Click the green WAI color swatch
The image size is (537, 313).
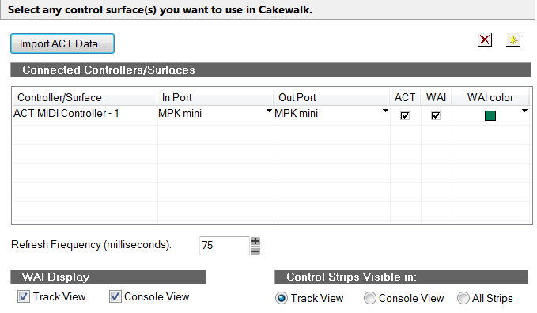(490, 115)
